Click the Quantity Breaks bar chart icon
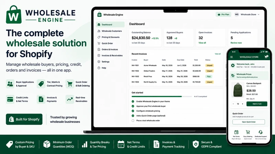Screen dimensions: 275x154 [x=85, y=144]
